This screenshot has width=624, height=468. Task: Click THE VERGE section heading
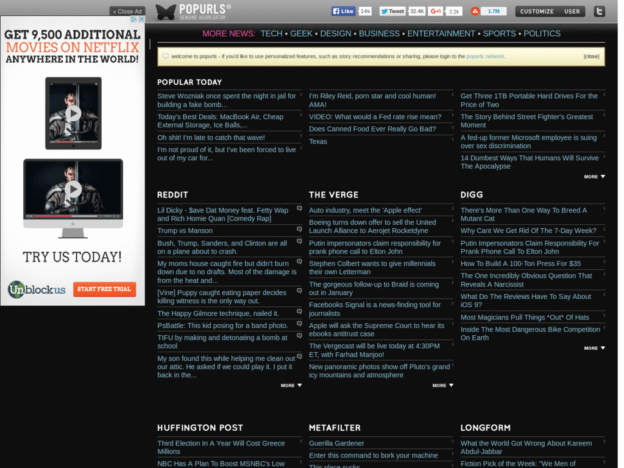coord(333,195)
